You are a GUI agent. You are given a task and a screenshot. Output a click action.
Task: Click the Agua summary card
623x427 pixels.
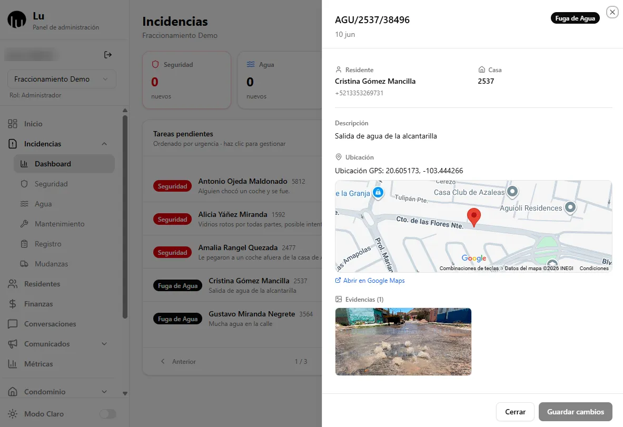pos(280,80)
